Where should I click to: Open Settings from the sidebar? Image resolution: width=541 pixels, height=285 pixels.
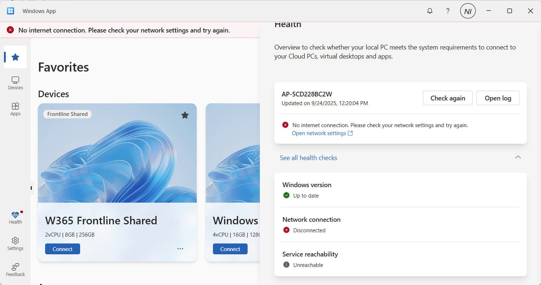click(15, 244)
